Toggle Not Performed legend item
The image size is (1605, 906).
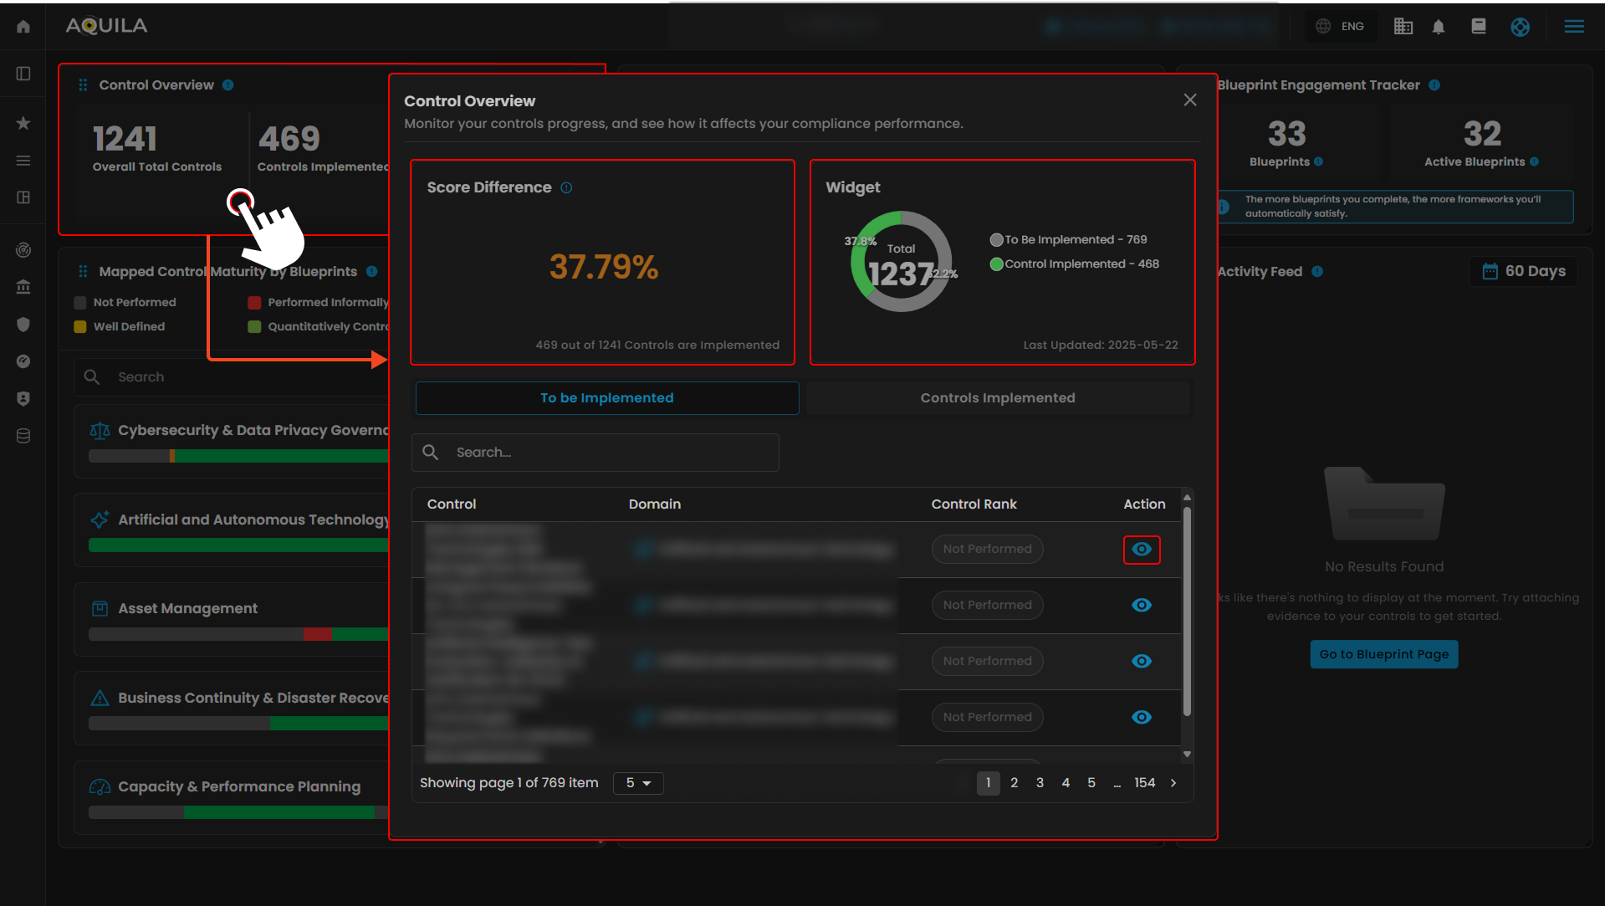(x=125, y=303)
